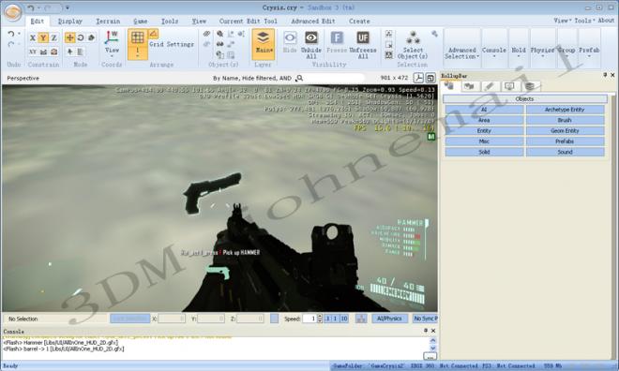Click the viewport axis gizmo toggle icon
The image size is (619, 371).
pyautogui.click(x=418, y=78)
